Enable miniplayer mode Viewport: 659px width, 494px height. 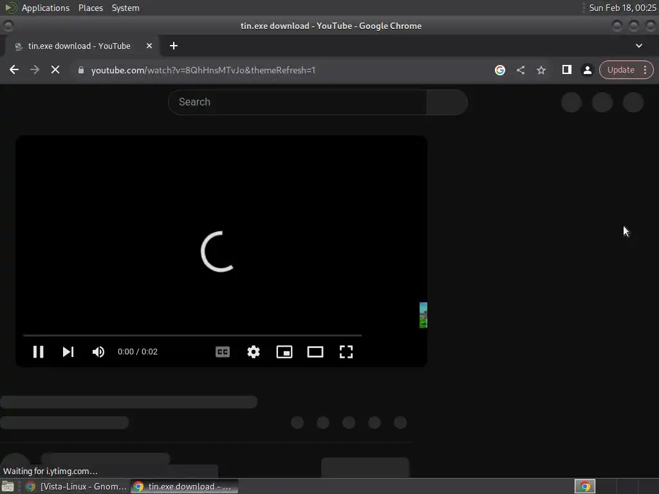[x=284, y=352]
